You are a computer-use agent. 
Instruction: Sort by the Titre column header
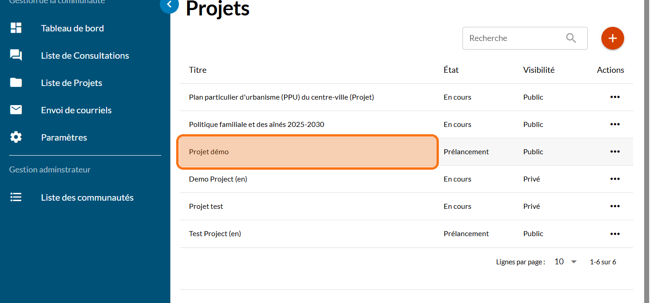pos(198,70)
